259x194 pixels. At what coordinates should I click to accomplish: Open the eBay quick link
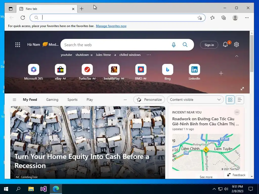coord(60,72)
